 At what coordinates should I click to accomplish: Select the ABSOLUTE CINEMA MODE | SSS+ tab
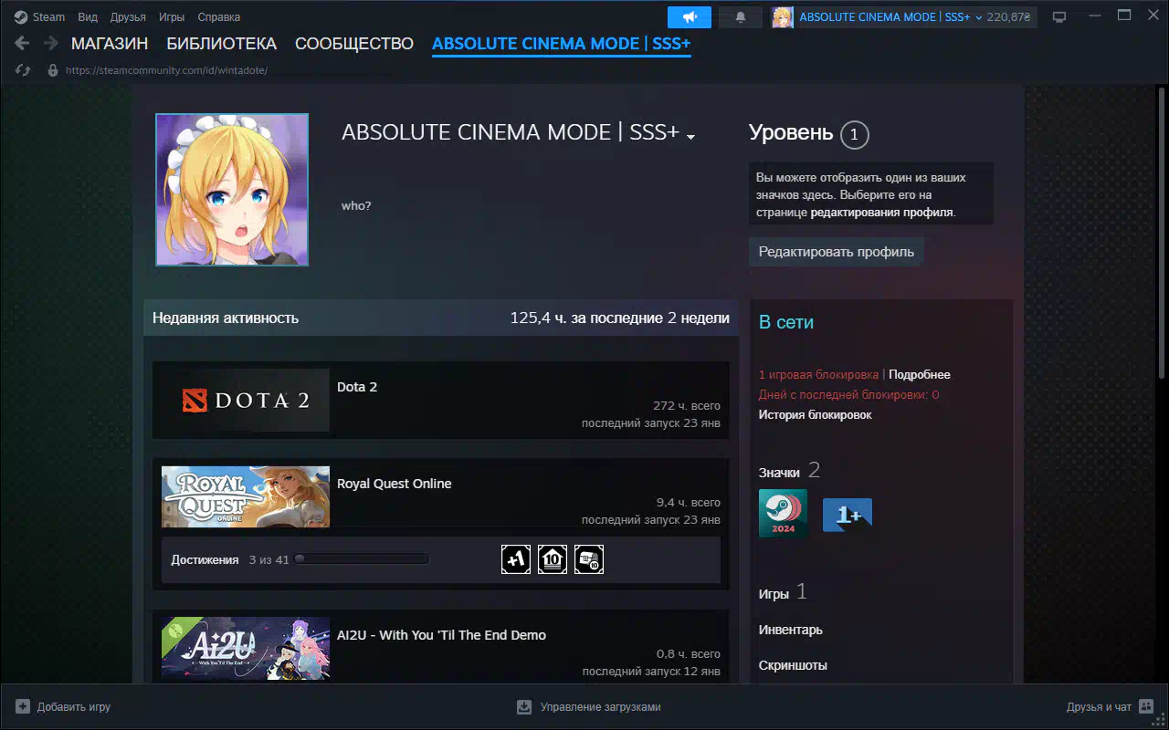[562, 44]
